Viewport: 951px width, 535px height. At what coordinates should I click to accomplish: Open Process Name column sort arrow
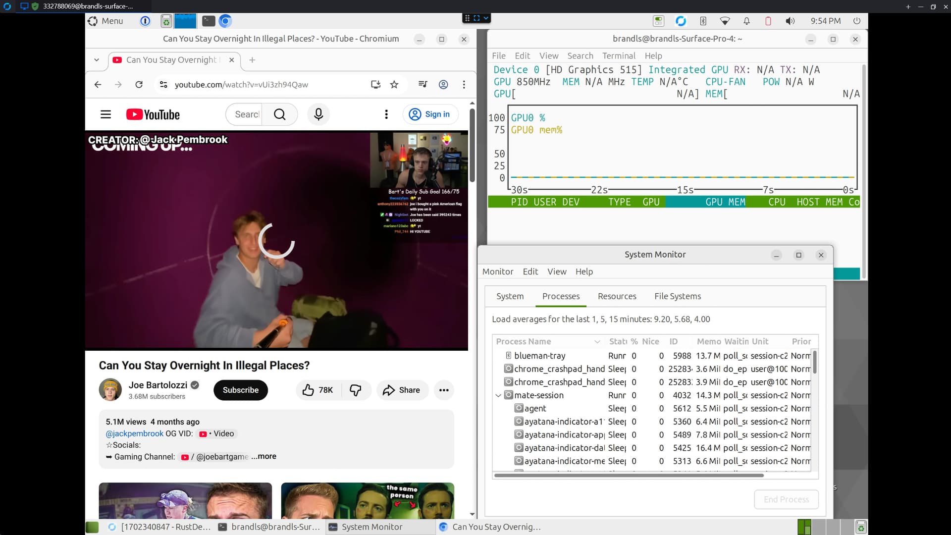coord(597,342)
